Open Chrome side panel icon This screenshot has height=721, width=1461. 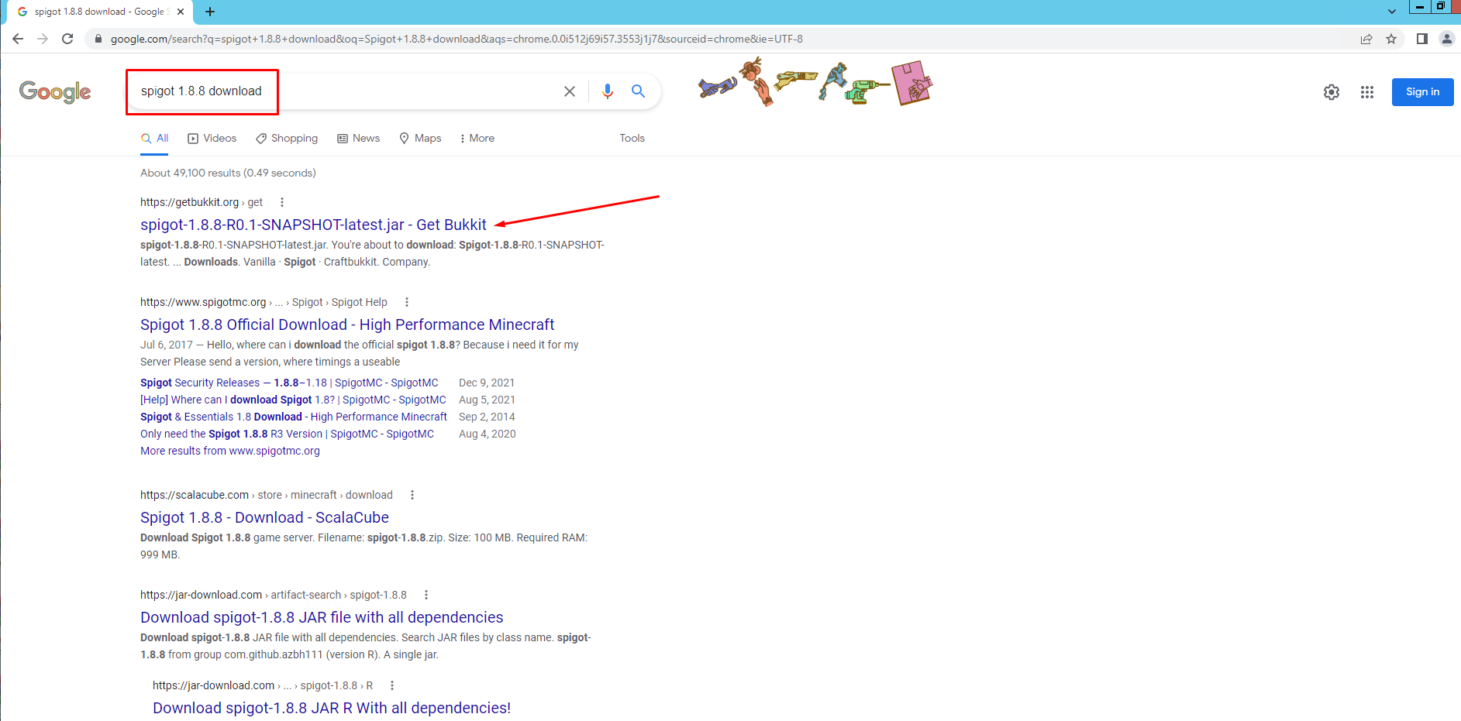click(1422, 39)
